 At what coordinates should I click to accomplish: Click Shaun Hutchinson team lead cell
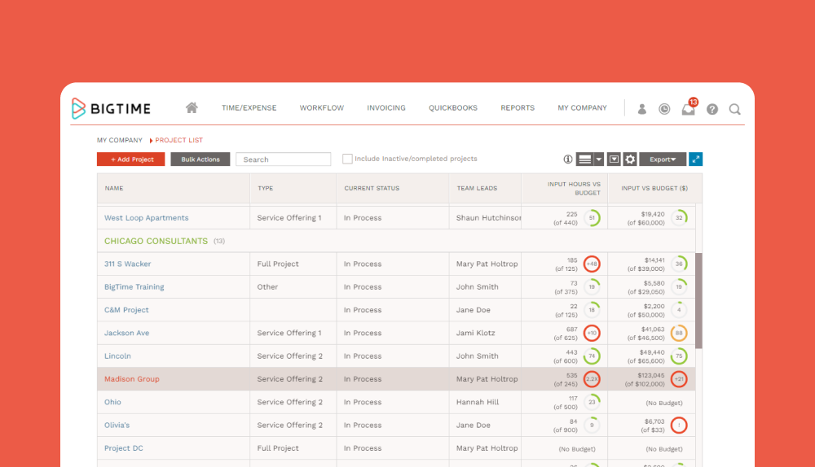[x=485, y=218]
